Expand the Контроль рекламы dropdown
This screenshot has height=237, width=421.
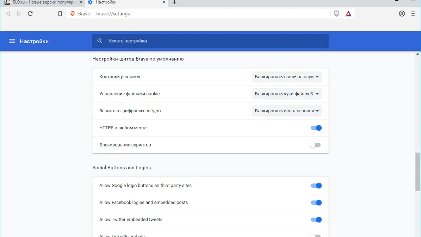pyautogui.click(x=286, y=77)
